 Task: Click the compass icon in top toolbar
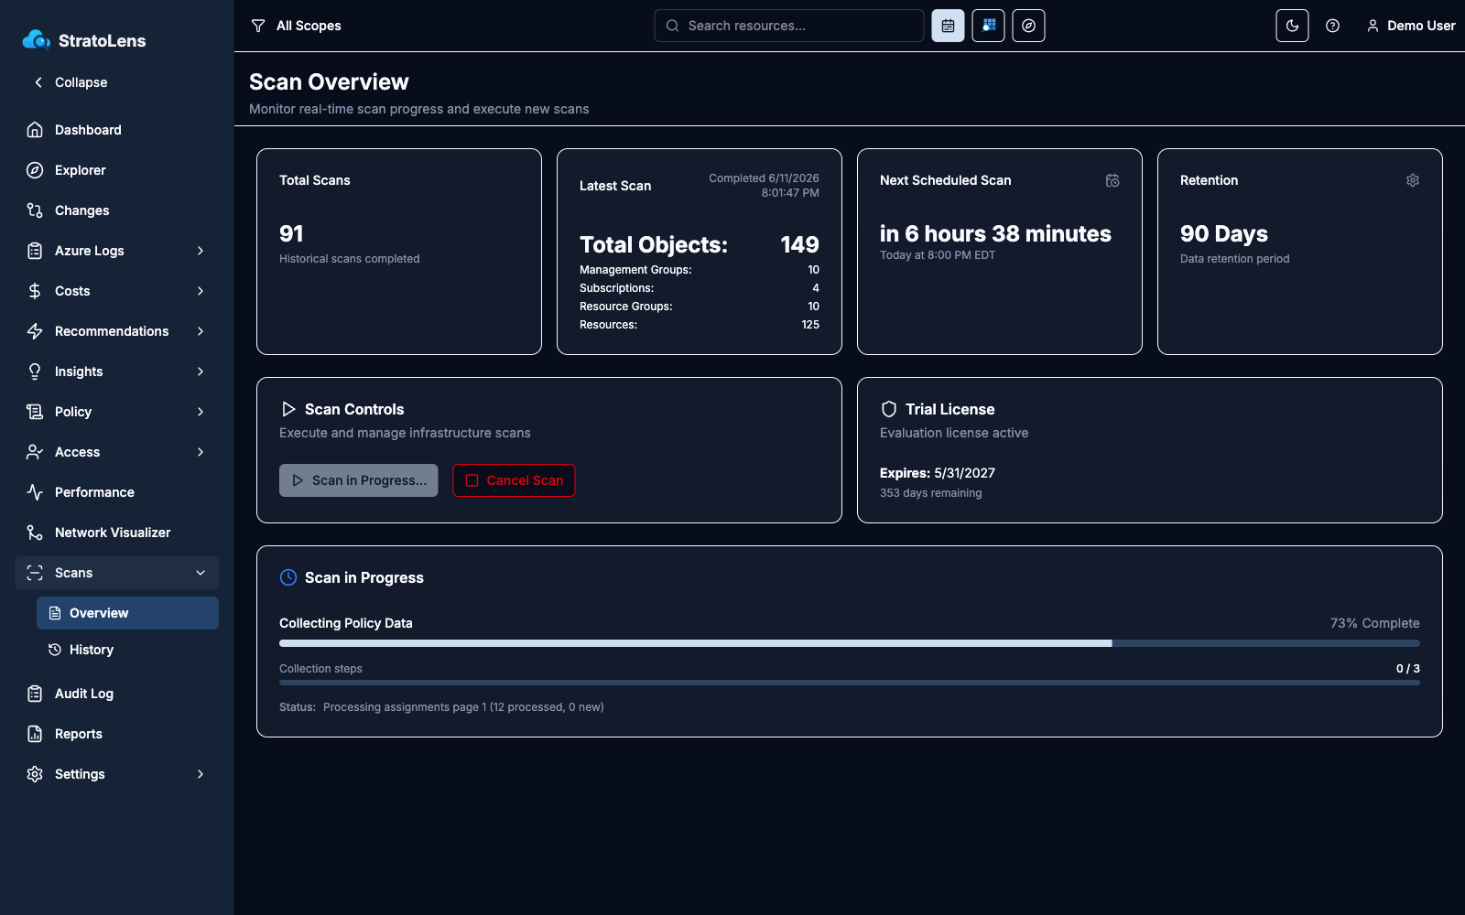pyautogui.click(x=1028, y=26)
